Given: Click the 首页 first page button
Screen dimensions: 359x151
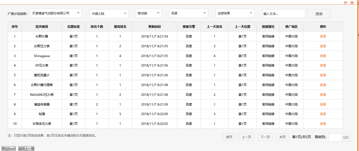Looking at the screenshot, I should tap(229, 137).
